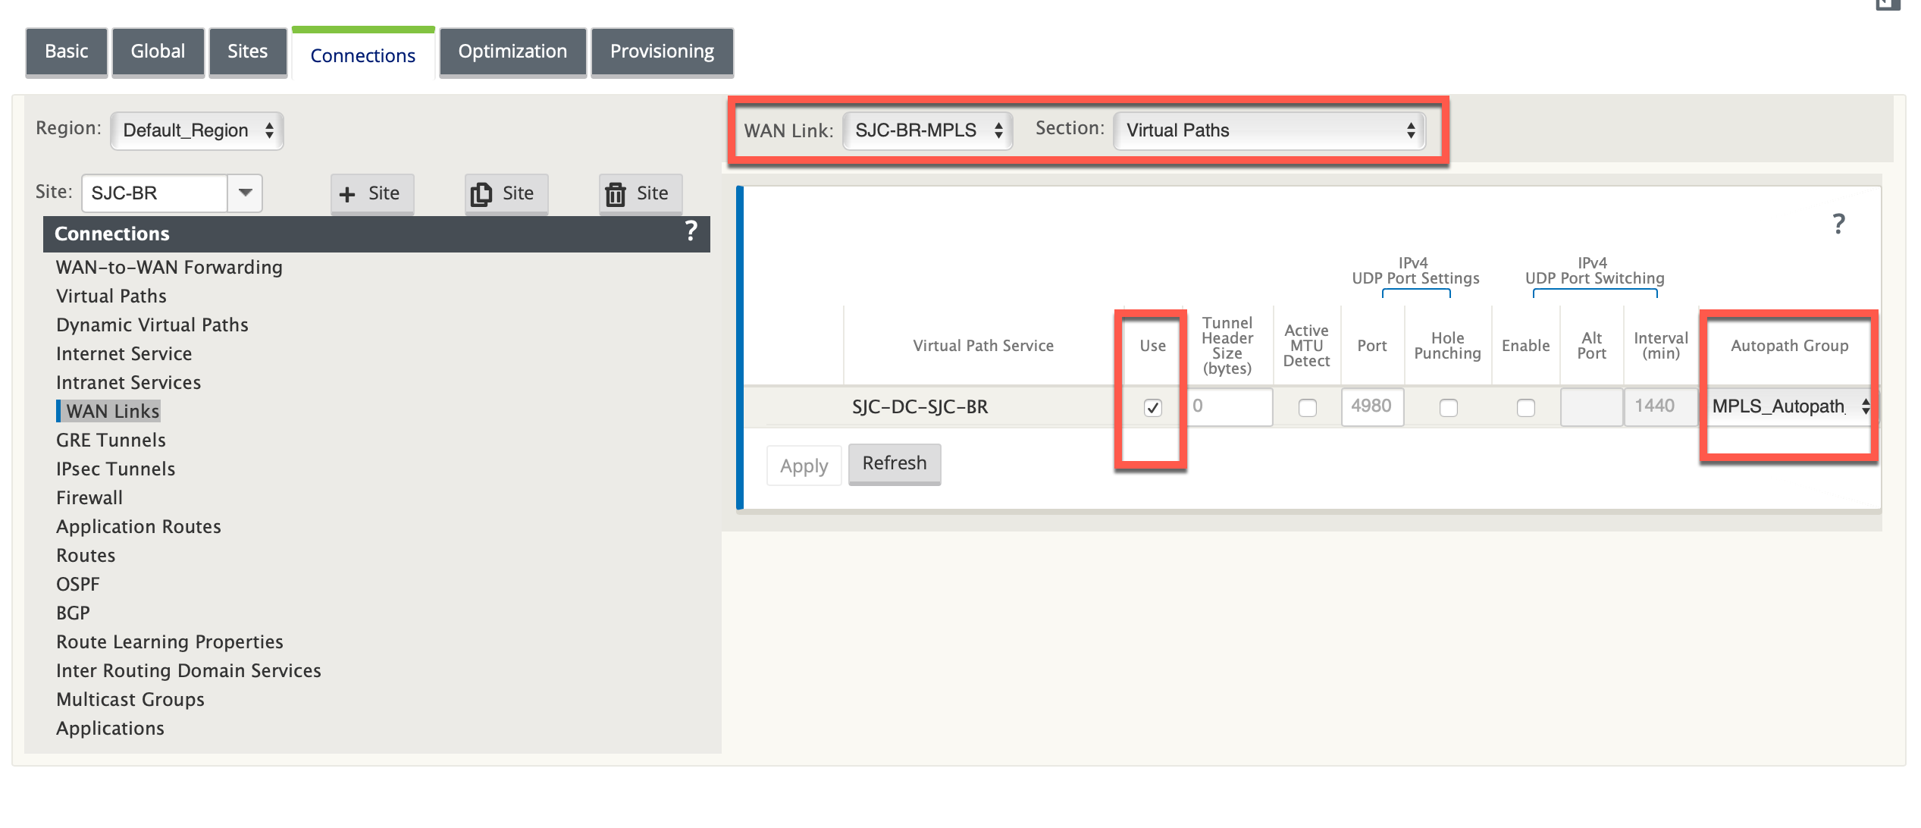Check UDP Port Switching Enable box
Viewport: 1921px width, 828px height.
pos(1525,407)
